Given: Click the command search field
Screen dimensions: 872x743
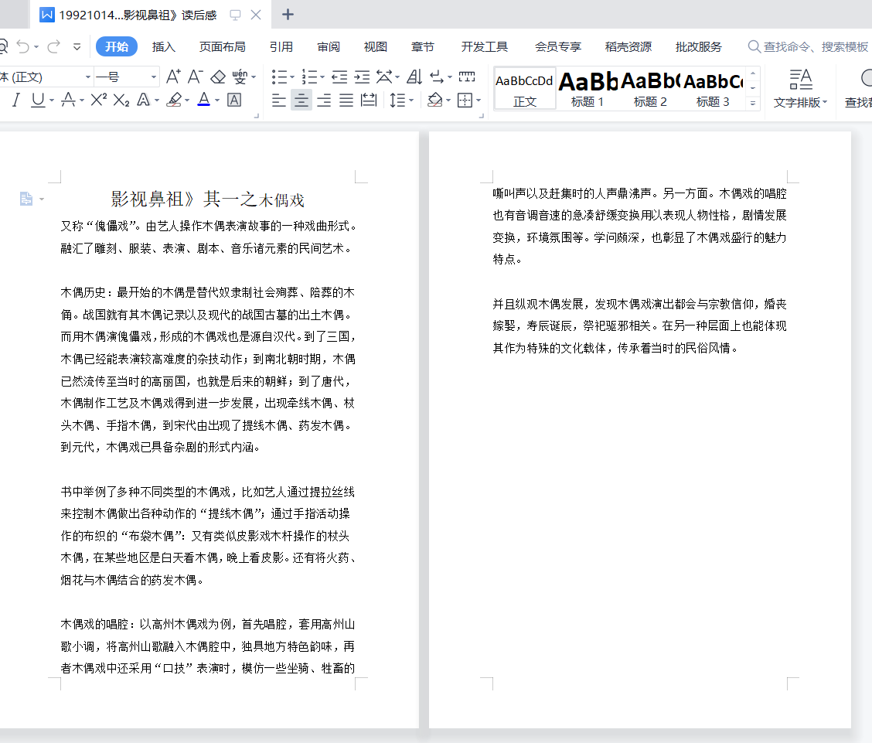Looking at the screenshot, I should click(812, 47).
